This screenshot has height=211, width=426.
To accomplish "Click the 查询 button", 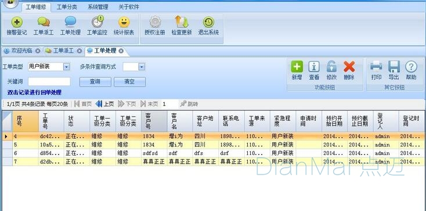I will click(x=95, y=82).
